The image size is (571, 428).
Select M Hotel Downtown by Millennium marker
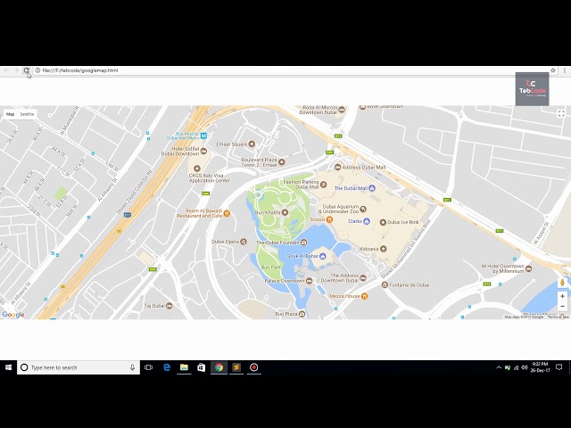tap(528, 268)
